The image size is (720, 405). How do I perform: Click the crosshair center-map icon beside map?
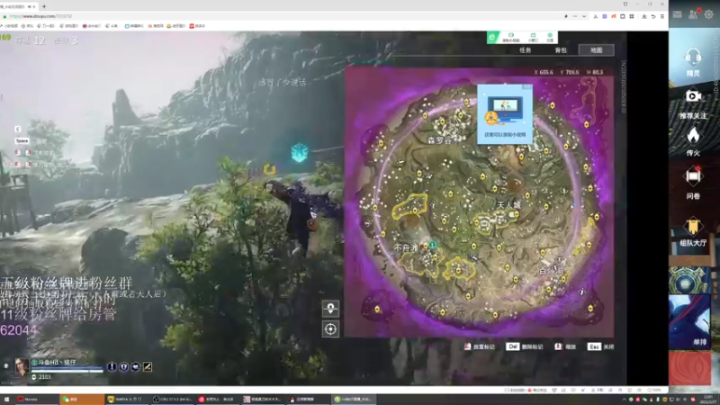(330, 328)
